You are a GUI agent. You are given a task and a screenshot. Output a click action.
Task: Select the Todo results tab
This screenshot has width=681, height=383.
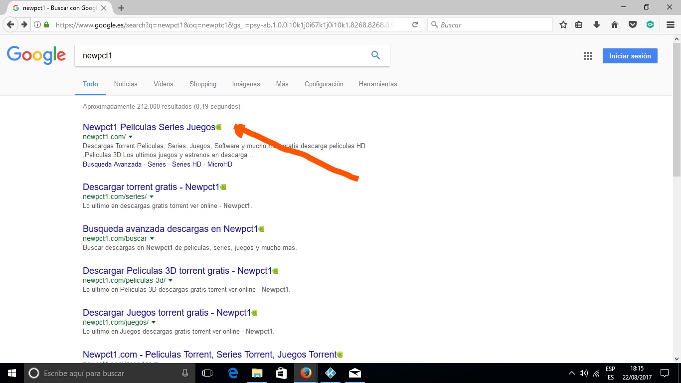point(91,84)
